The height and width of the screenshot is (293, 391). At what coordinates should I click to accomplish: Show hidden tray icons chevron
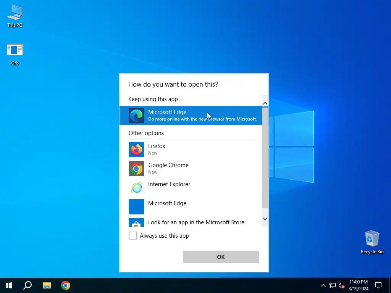point(323,285)
